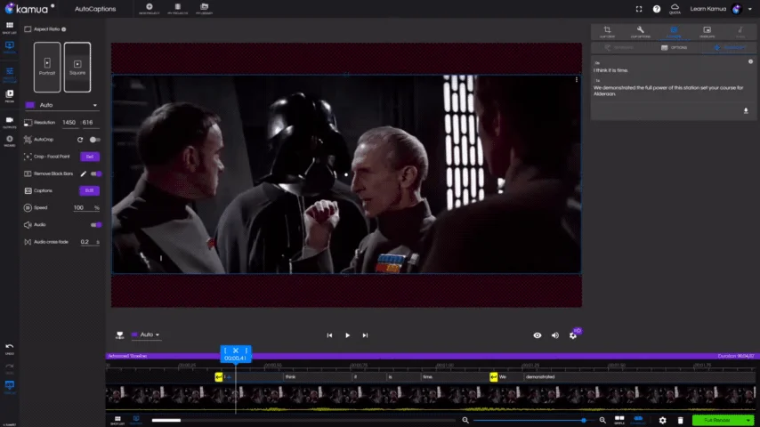The height and width of the screenshot is (427, 760).
Task: Open the project settings sliders icon in sidebar
Action: coord(9,74)
